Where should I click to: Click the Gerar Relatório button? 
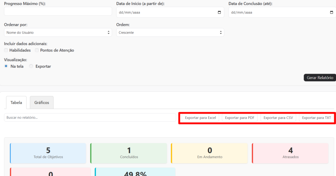click(x=320, y=78)
